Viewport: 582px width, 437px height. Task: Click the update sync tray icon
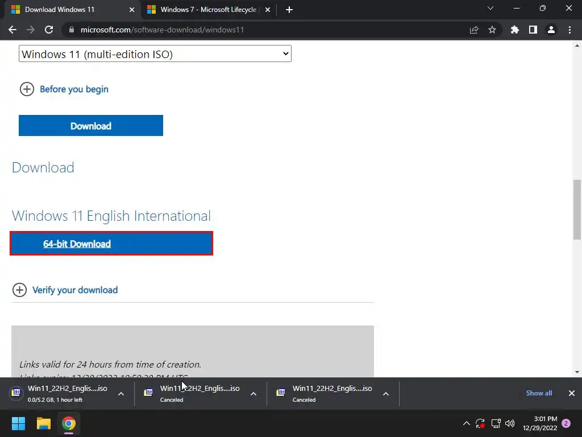(x=480, y=423)
